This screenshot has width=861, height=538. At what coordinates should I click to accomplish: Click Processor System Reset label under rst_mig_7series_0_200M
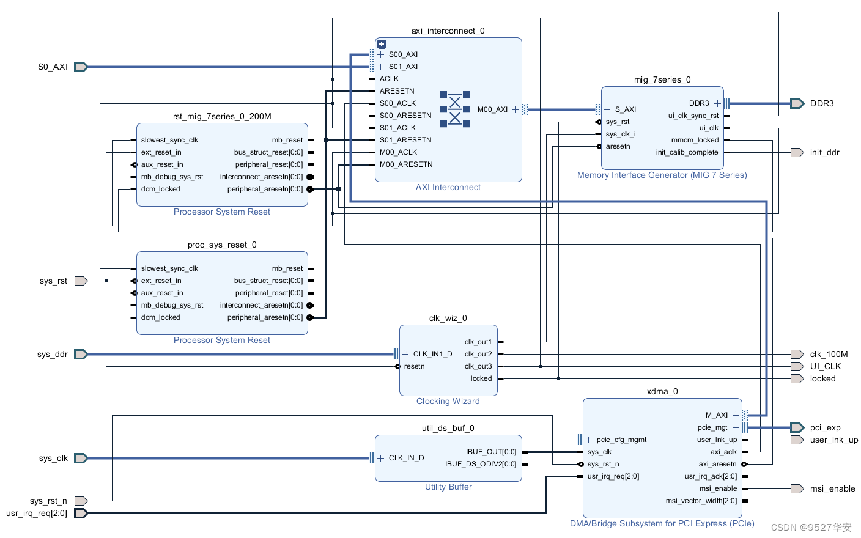coord(222,212)
